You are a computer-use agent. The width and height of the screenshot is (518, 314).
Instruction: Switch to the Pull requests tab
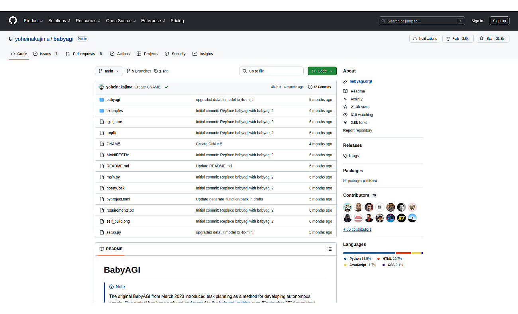click(x=84, y=54)
